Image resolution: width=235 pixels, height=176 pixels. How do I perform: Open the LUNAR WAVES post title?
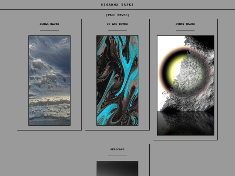tap(49, 24)
